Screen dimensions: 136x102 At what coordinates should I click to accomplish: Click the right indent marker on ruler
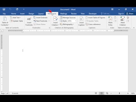114,31
